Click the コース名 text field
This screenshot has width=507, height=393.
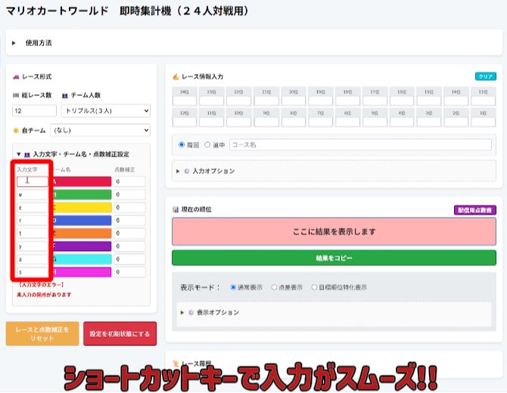click(360, 144)
